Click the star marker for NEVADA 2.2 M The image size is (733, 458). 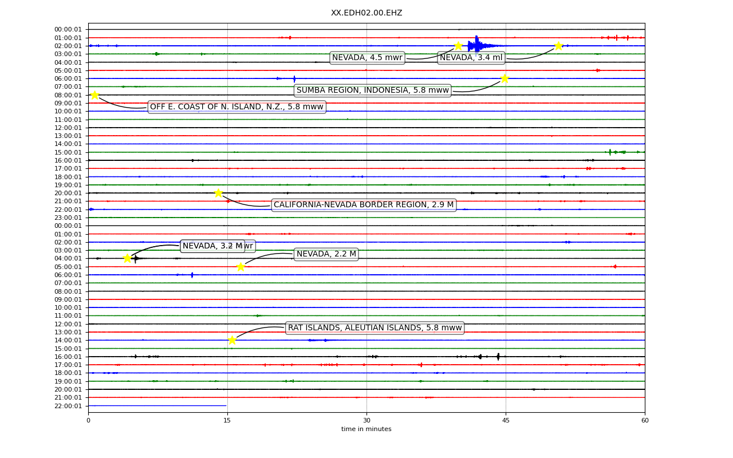241,267
